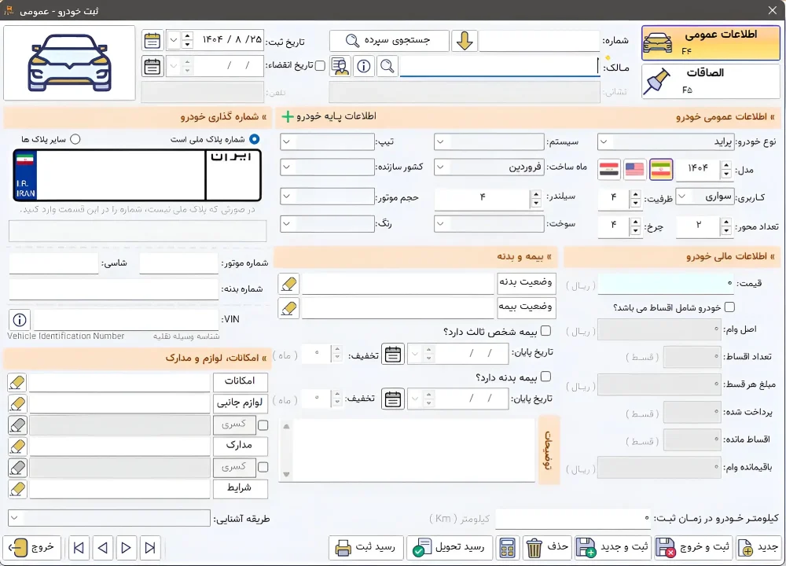This screenshot has width=786, height=566.
Task: Decrease the تعداد محور stepper value
Action: click(x=725, y=230)
